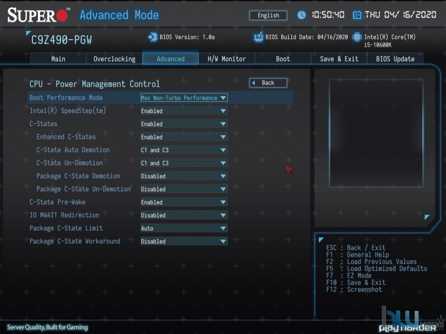
Task: Click the Supermicro Super O logo
Action: pyautogui.click(x=38, y=15)
